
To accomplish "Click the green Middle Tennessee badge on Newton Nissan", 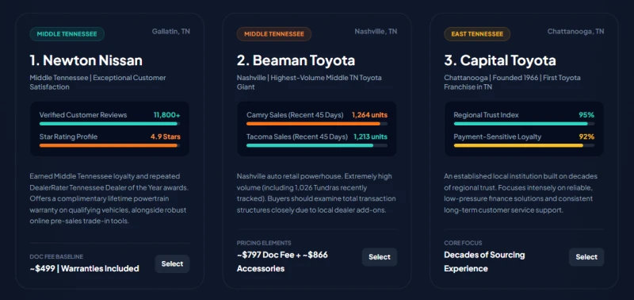I will point(67,34).
